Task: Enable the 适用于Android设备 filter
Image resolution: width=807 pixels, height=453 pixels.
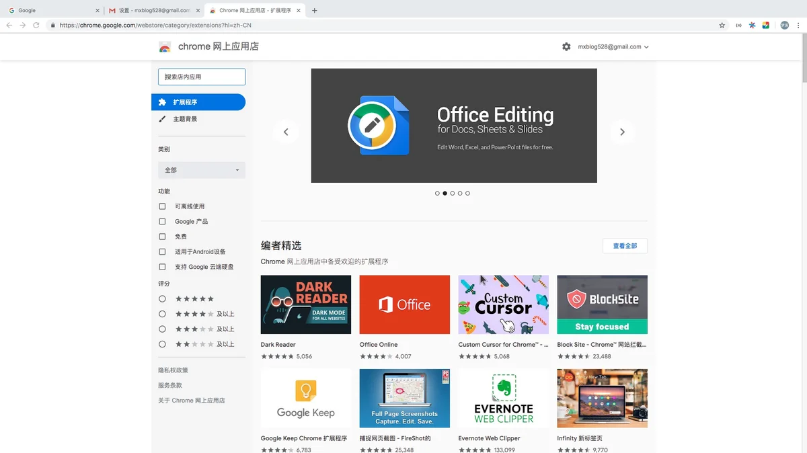Action: coord(162,251)
